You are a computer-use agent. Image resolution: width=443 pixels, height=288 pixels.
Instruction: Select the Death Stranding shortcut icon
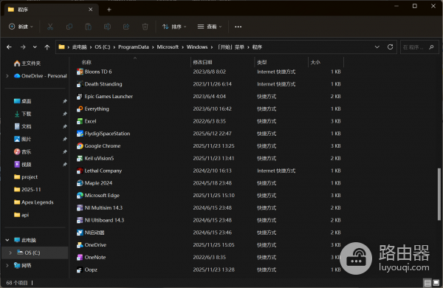(x=80, y=84)
